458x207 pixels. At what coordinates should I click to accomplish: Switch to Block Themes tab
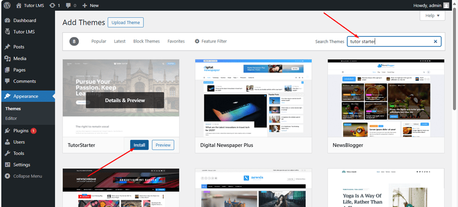click(x=146, y=42)
